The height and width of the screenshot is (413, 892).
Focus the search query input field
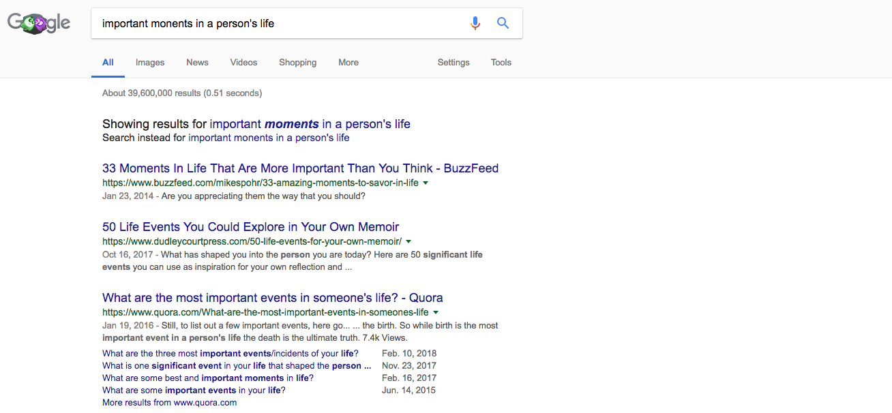(280, 23)
